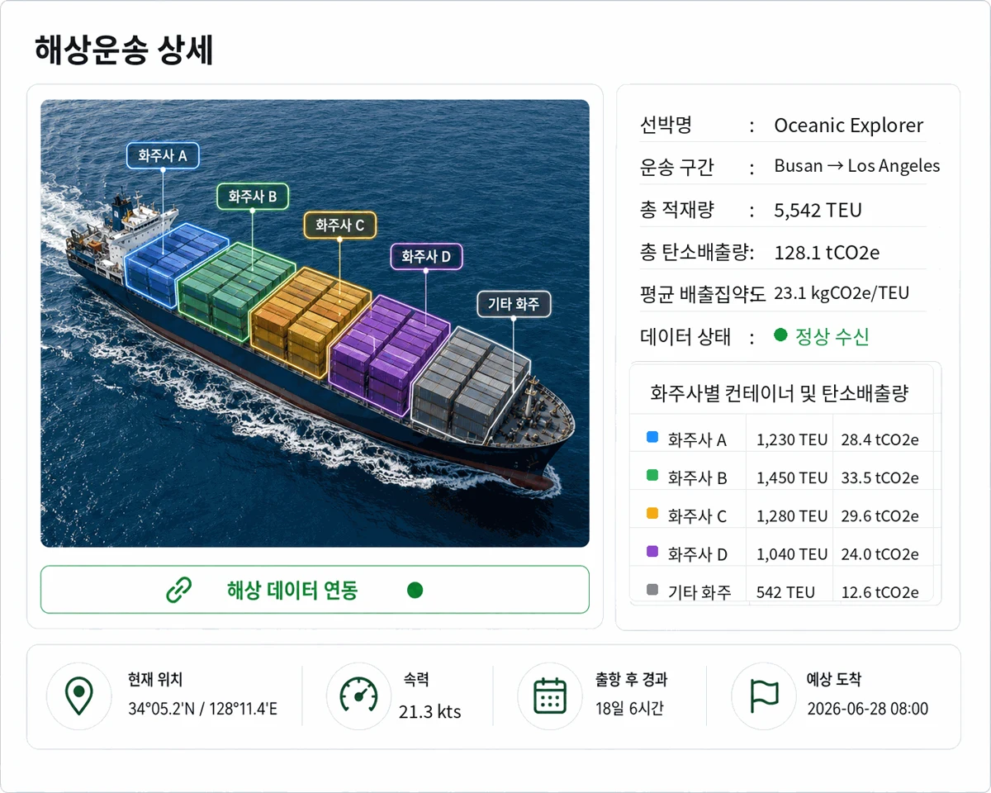Select the 화주사 A label on the ship
The width and height of the screenshot is (991, 793).
coord(163,155)
